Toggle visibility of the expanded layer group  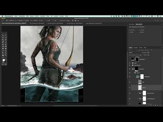tap(130, 73)
